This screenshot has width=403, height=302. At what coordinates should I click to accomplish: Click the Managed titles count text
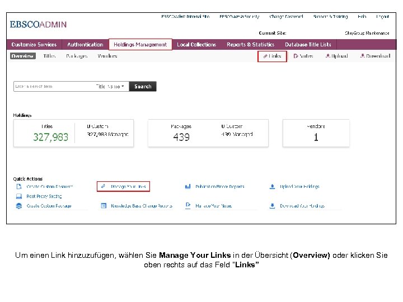[x=107, y=134]
